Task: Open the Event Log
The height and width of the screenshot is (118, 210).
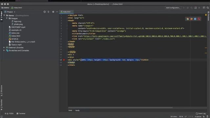Action: [200, 113]
